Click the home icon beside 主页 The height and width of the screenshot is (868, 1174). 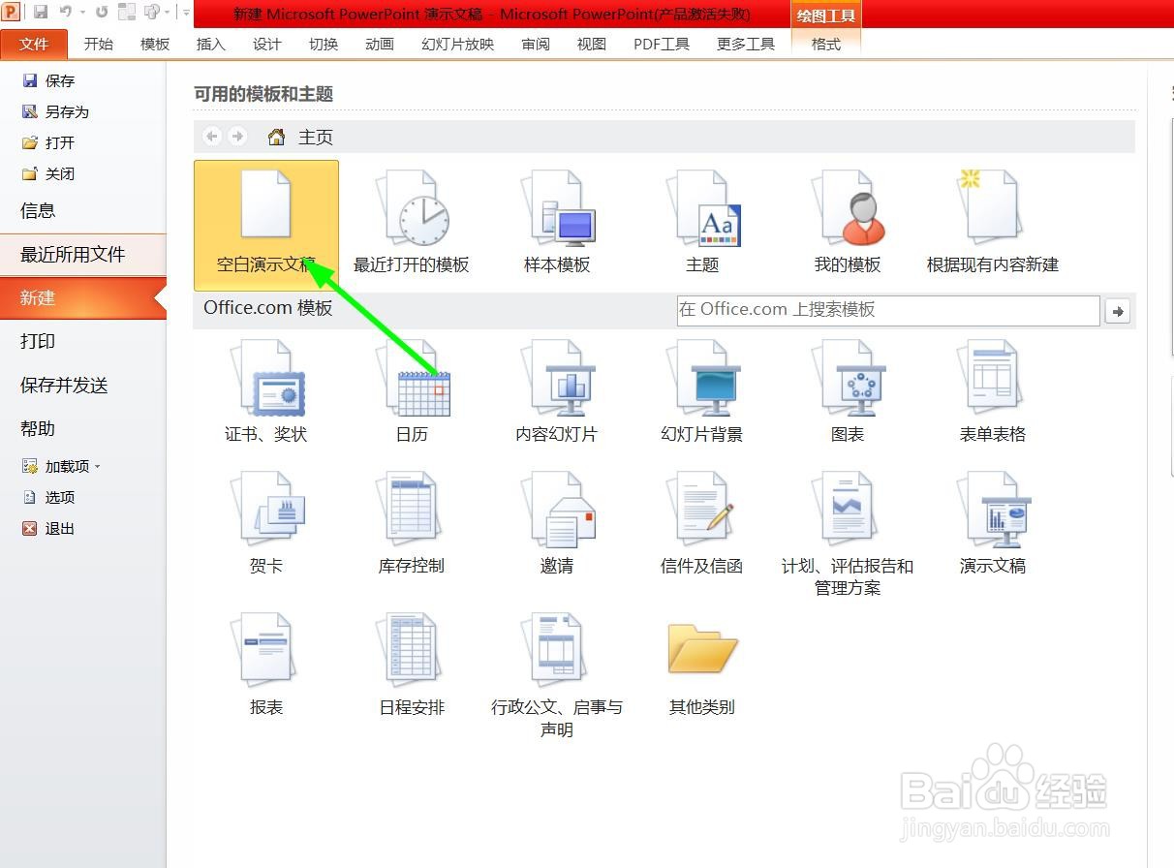276,137
